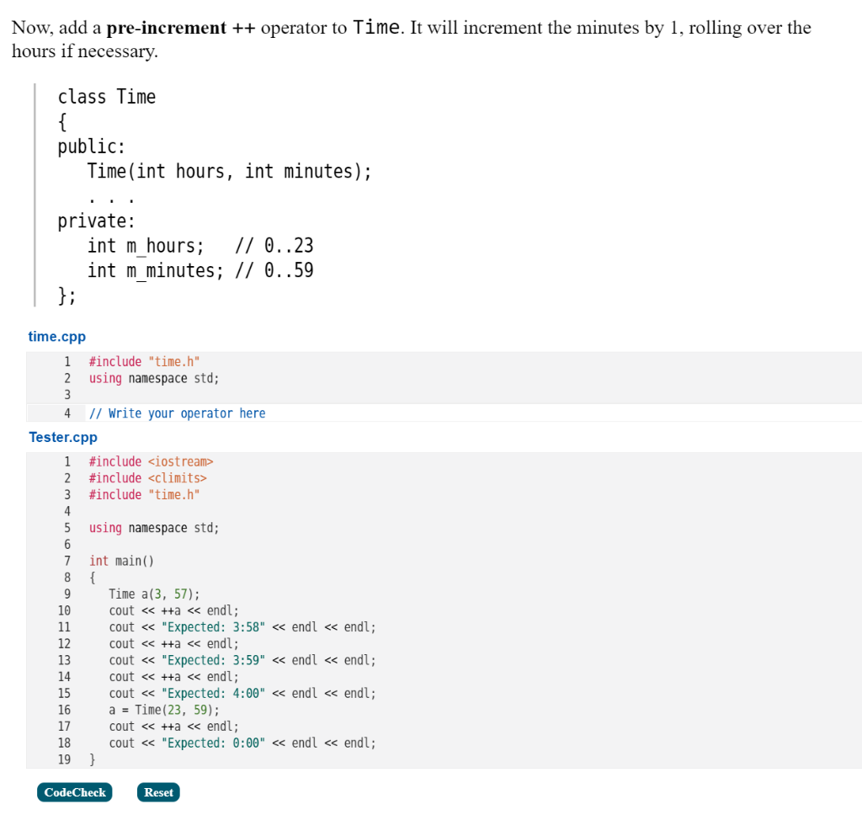Click the comment 'Write your operator here'
Screen dimensions: 862x815
pyautogui.click(x=178, y=413)
